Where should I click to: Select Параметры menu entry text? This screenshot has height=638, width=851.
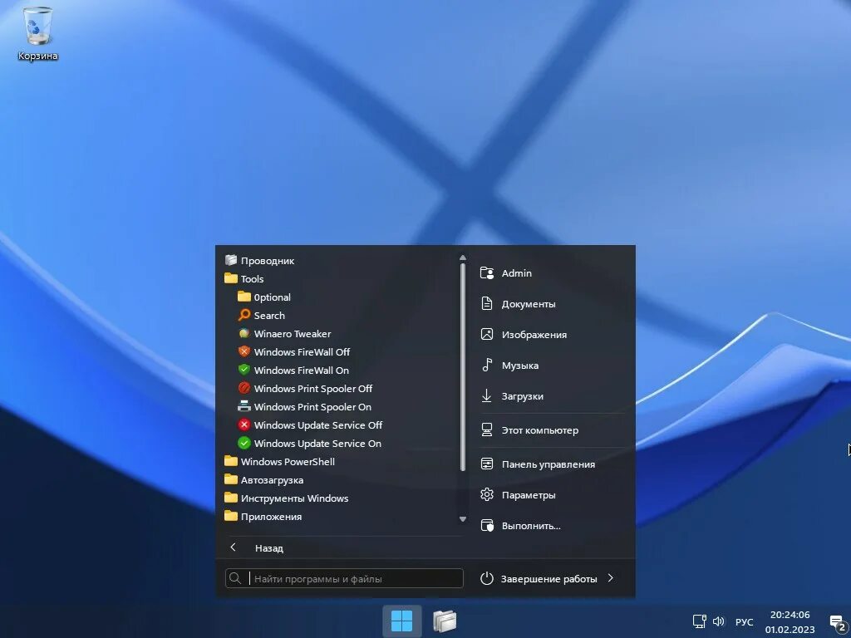pyautogui.click(x=529, y=495)
